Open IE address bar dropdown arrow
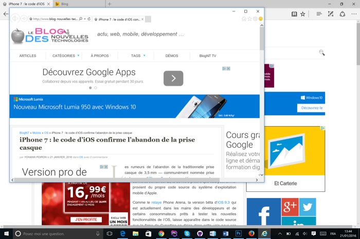Screen dimensions: 360x239 pyautogui.click(x=85, y=19)
